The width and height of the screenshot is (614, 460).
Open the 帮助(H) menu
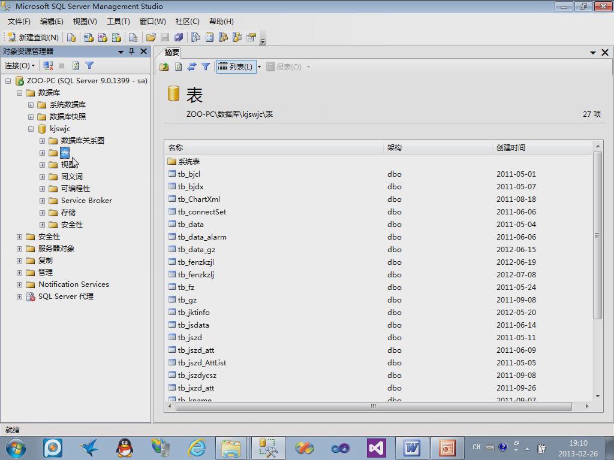click(221, 22)
